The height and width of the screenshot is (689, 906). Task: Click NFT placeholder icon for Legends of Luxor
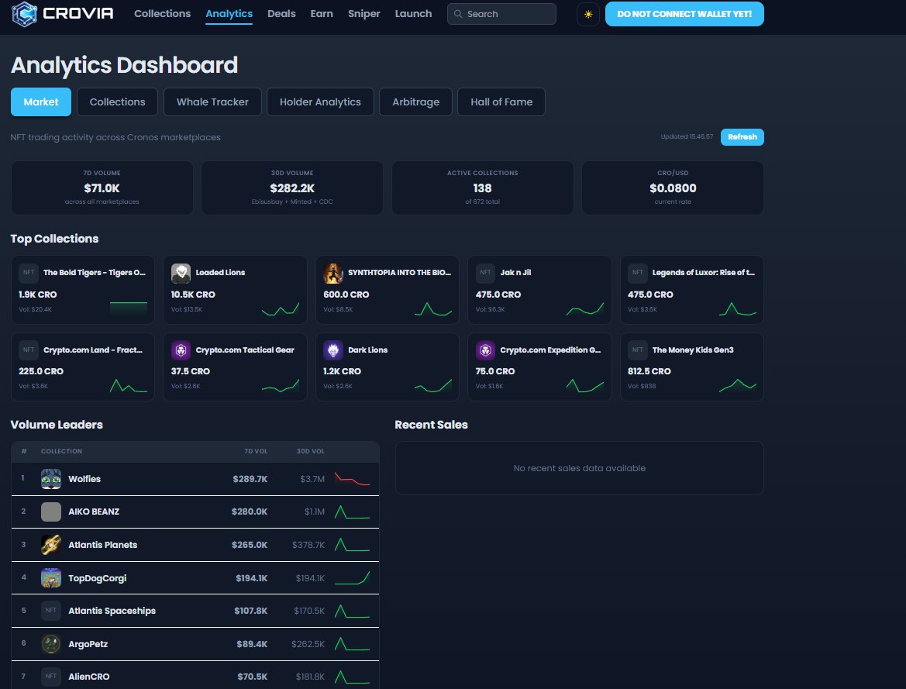637,273
